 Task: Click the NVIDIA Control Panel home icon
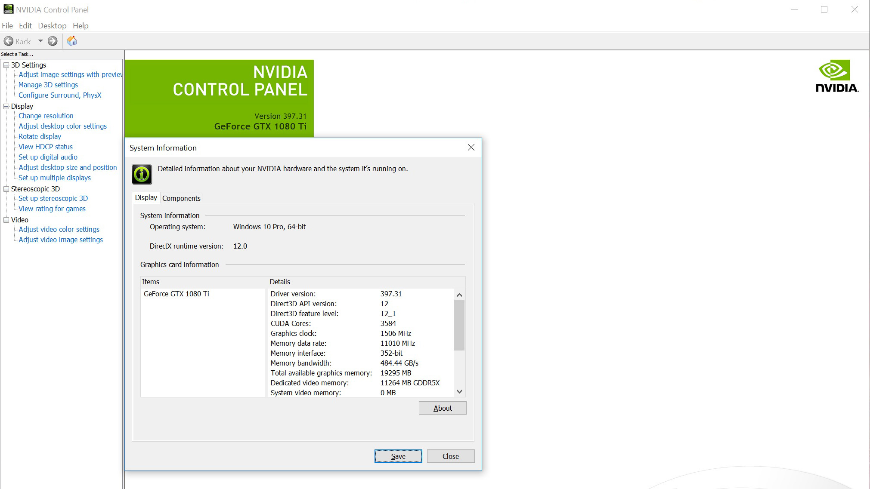72,40
